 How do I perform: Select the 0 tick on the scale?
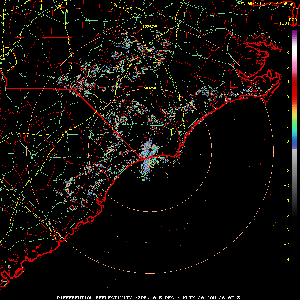click(x=288, y=141)
